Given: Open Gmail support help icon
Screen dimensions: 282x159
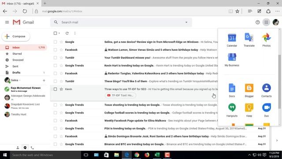Looking at the screenshot, I should 257,23.
